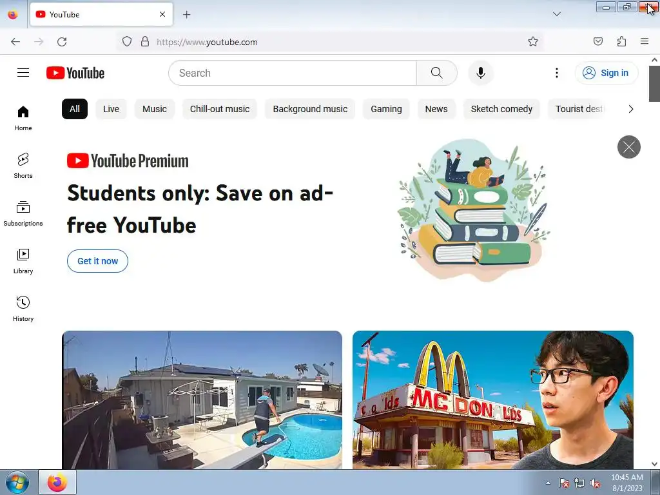Open History in the sidebar
The height and width of the screenshot is (495, 660).
[x=23, y=309]
